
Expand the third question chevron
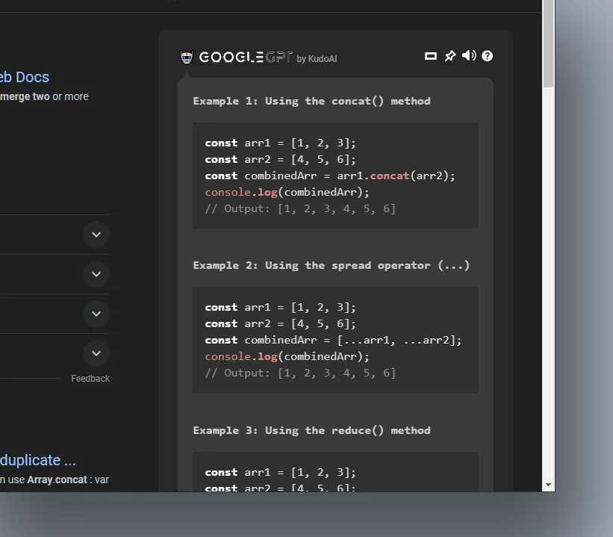[96, 314]
